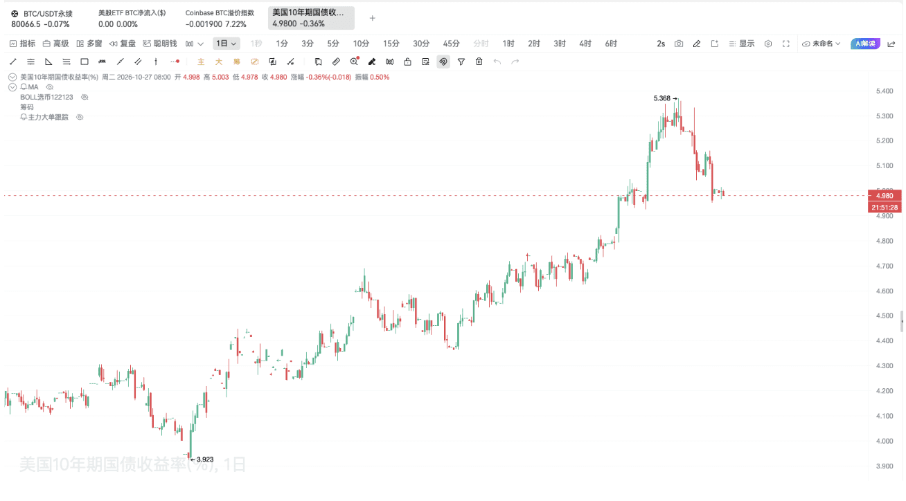
Task: Open the drawing filter funnel
Action: 461,62
